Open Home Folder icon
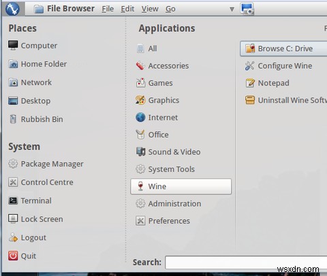Screen dimensions: 327x276 [13, 64]
